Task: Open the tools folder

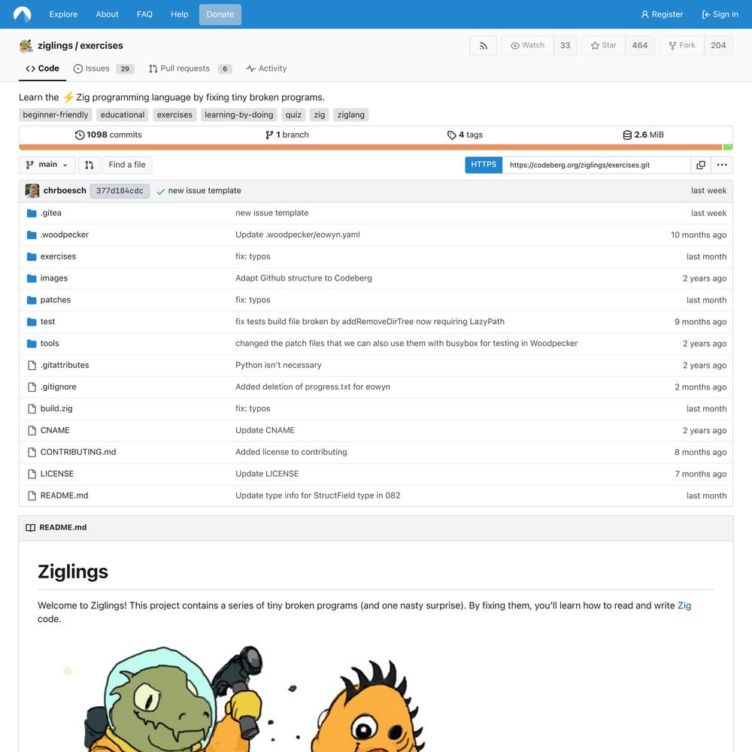Action: point(50,344)
